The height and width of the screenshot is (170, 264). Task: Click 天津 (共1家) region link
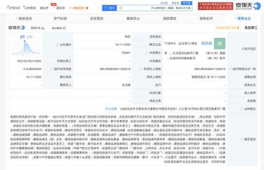pyautogui.click(x=216, y=58)
